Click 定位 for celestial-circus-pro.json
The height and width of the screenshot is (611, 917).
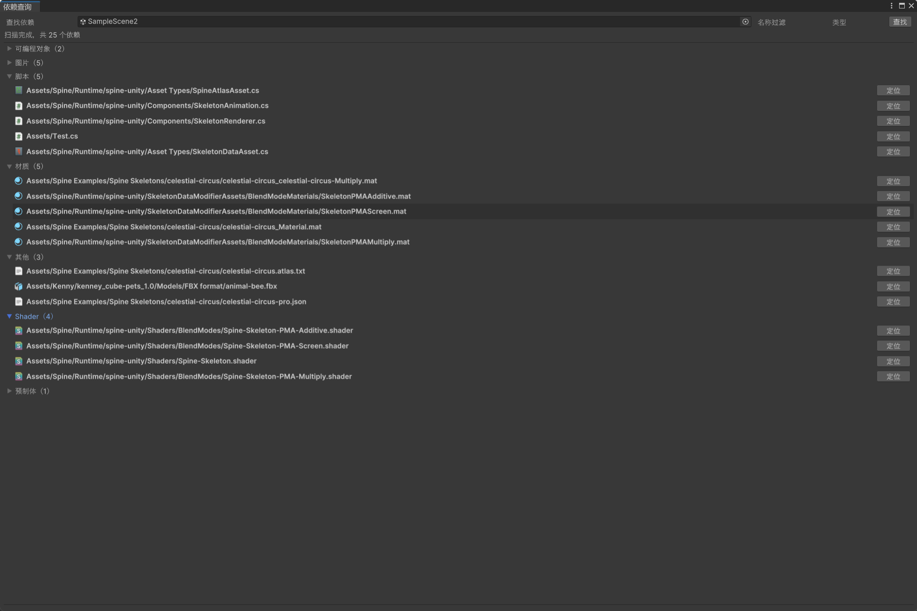[893, 302]
